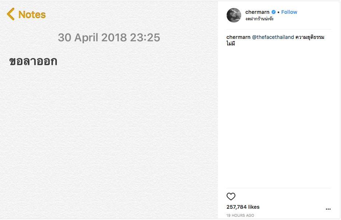Click the dot separator before Follow
The image size is (341, 220).
pos(278,12)
